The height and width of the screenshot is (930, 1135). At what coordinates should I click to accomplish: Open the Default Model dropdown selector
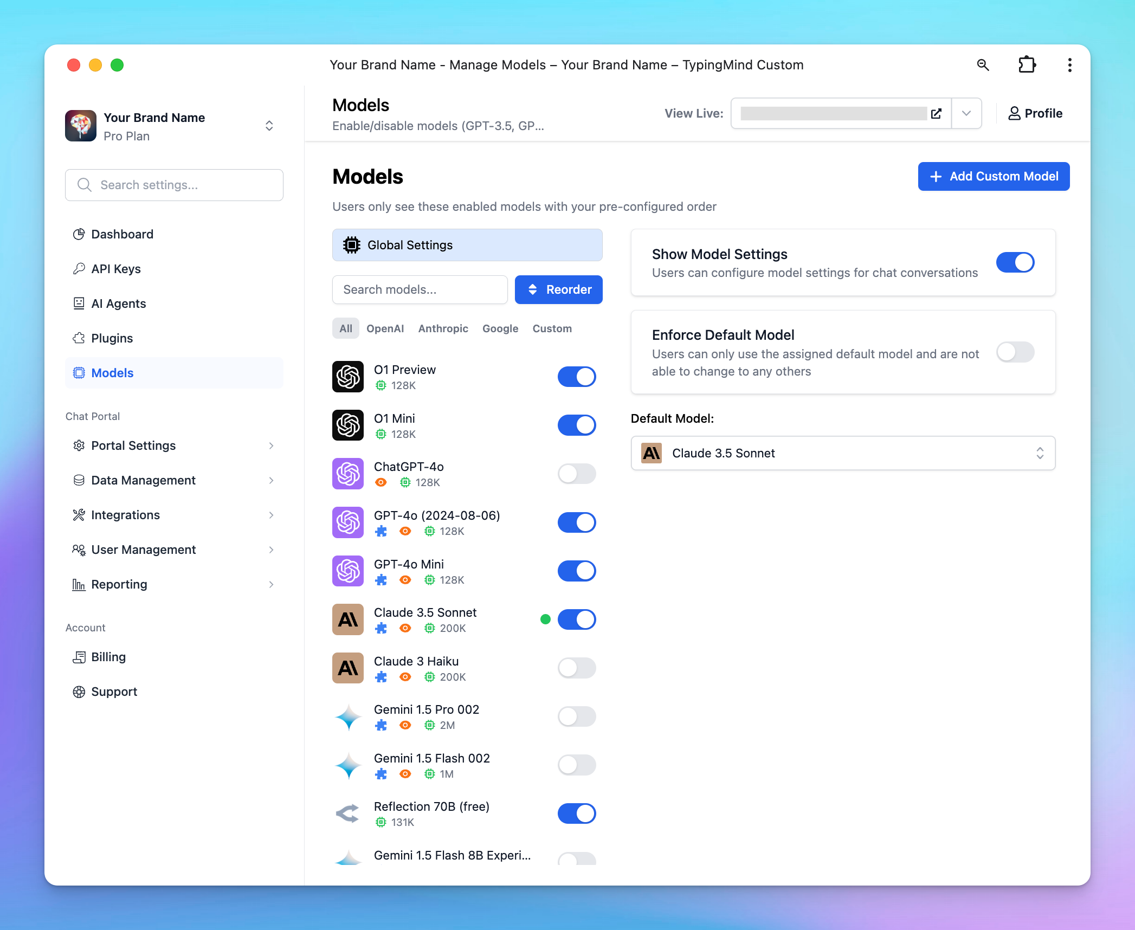pos(843,453)
